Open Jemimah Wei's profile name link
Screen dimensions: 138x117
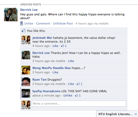coord(42,38)
